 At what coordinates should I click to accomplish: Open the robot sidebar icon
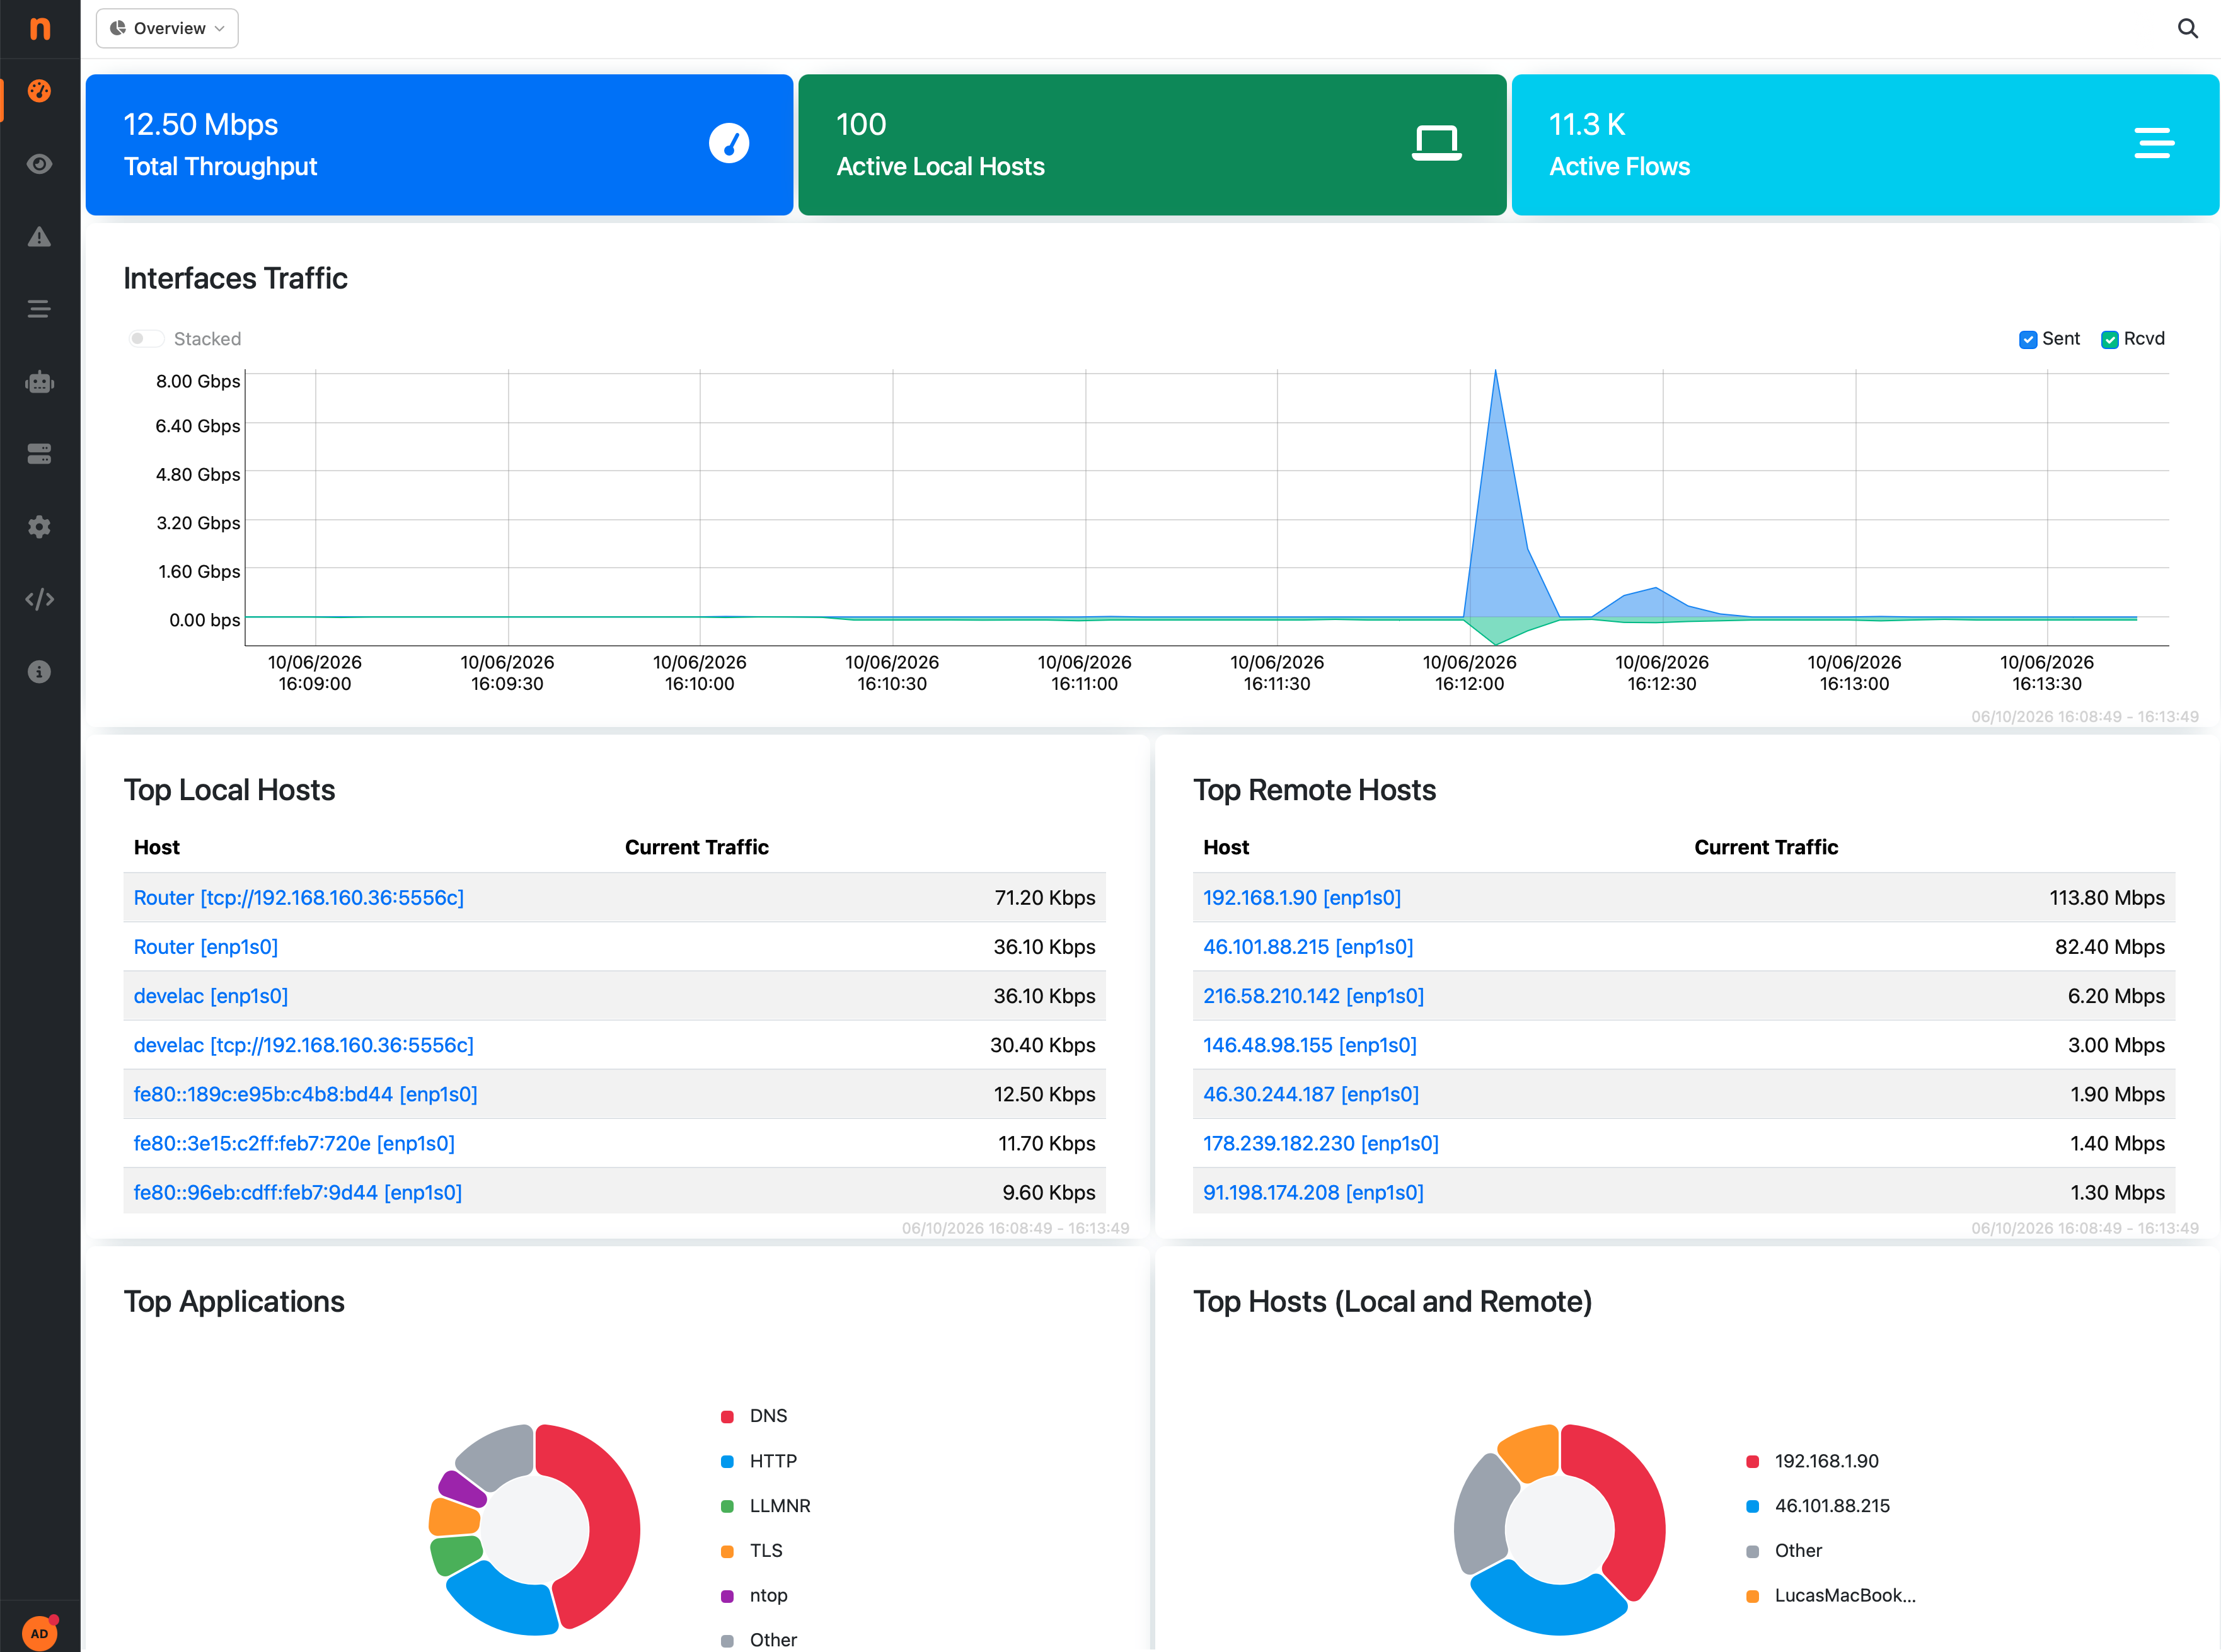click(39, 382)
